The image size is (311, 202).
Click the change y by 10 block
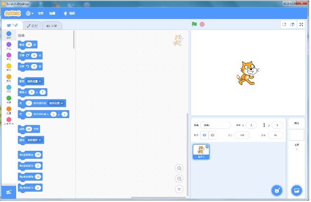coord(30,177)
